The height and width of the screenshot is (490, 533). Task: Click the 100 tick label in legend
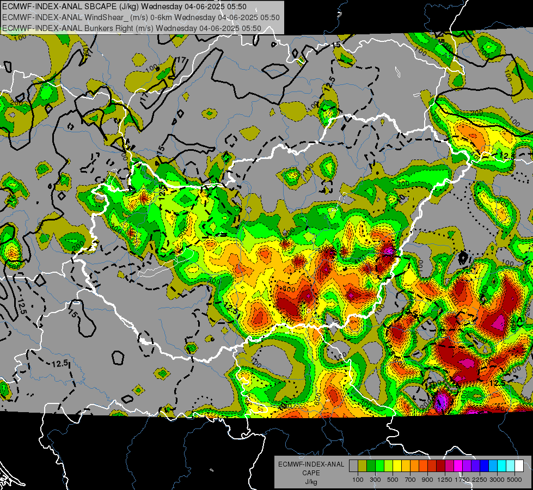(358, 480)
